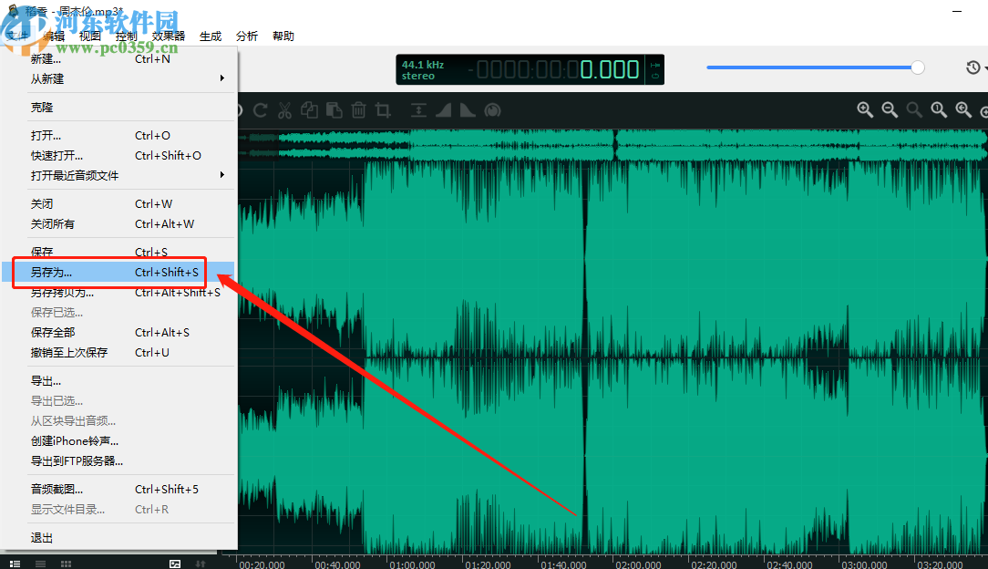Viewport: 988px width, 569px height.
Task: Choose 另存拷贝为... menu entry
Action: (x=118, y=293)
